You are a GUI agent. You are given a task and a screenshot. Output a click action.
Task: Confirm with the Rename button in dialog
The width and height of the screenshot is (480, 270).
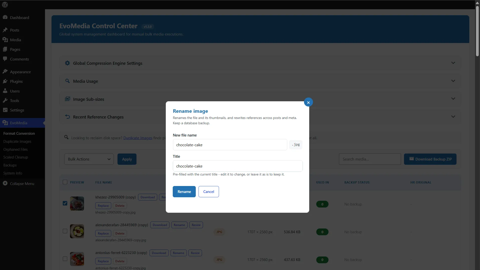[184, 192]
